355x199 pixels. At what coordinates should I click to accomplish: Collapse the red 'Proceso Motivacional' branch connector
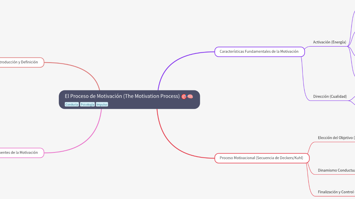click(x=309, y=158)
